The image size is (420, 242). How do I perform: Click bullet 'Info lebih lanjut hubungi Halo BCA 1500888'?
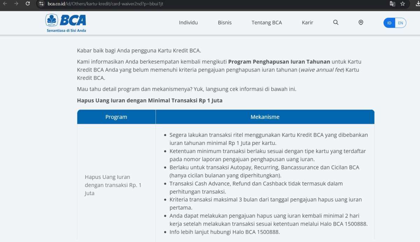[225, 232]
